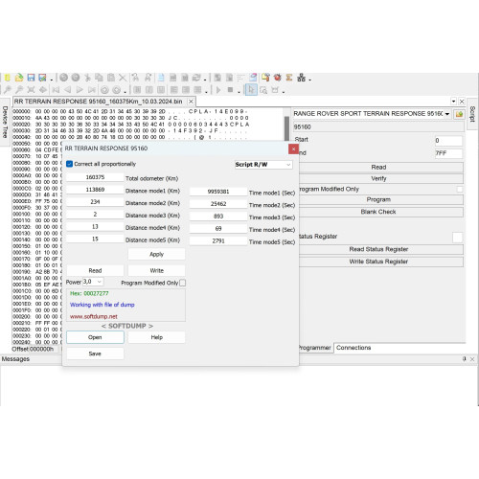Open a file using the folder toolbar icon
Image resolution: width=479 pixels, height=479 pixels.
point(19,78)
